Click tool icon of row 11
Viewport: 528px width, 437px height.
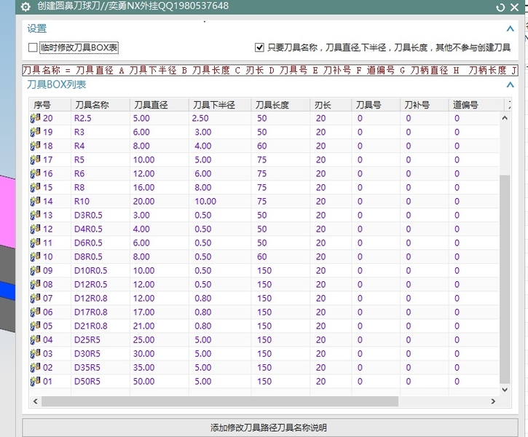[36, 243]
